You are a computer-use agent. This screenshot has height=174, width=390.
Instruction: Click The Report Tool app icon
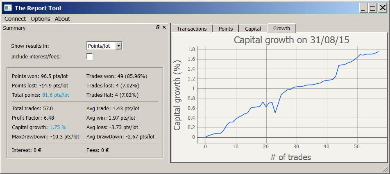tap(8, 8)
